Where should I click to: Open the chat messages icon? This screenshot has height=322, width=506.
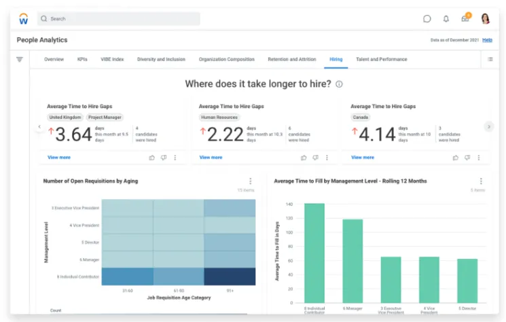427,19
